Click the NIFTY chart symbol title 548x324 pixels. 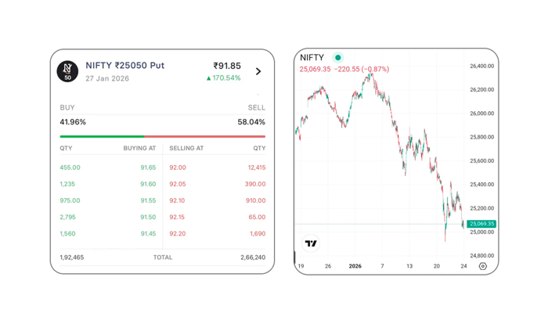313,57
